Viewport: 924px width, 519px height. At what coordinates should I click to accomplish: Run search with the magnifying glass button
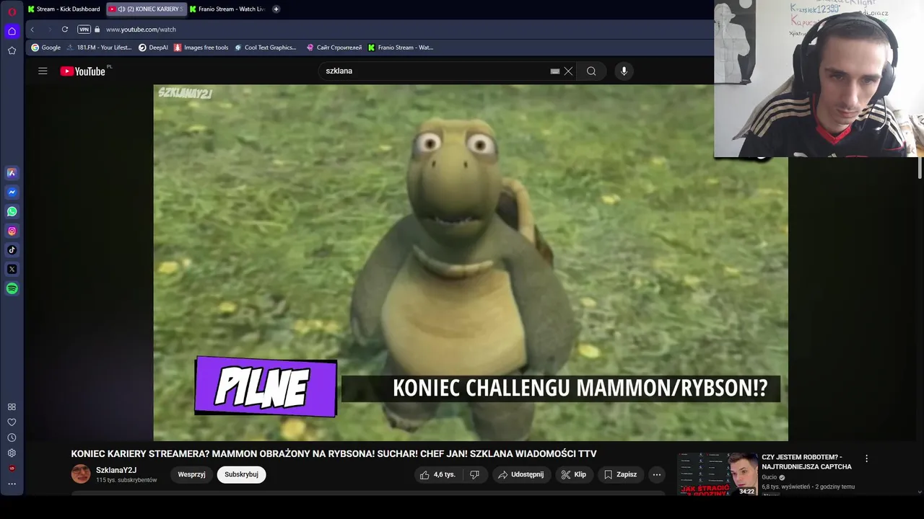591,71
